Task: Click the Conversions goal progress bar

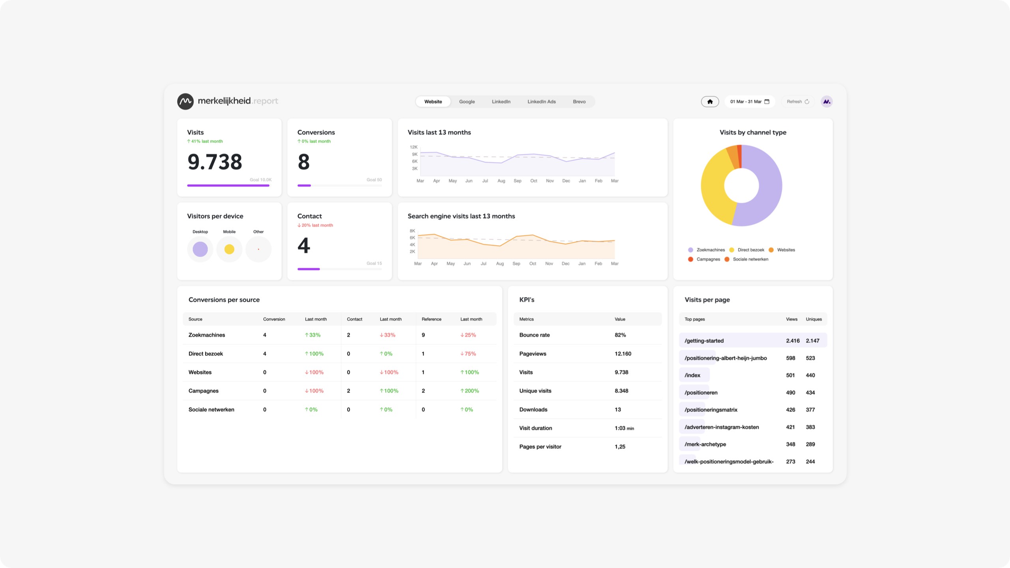Action: click(x=340, y=185)
